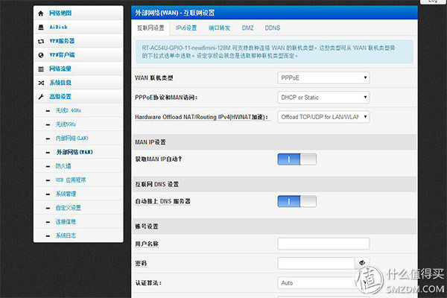Click the VPN客户端 globe icon

click(x=41, y=55)
